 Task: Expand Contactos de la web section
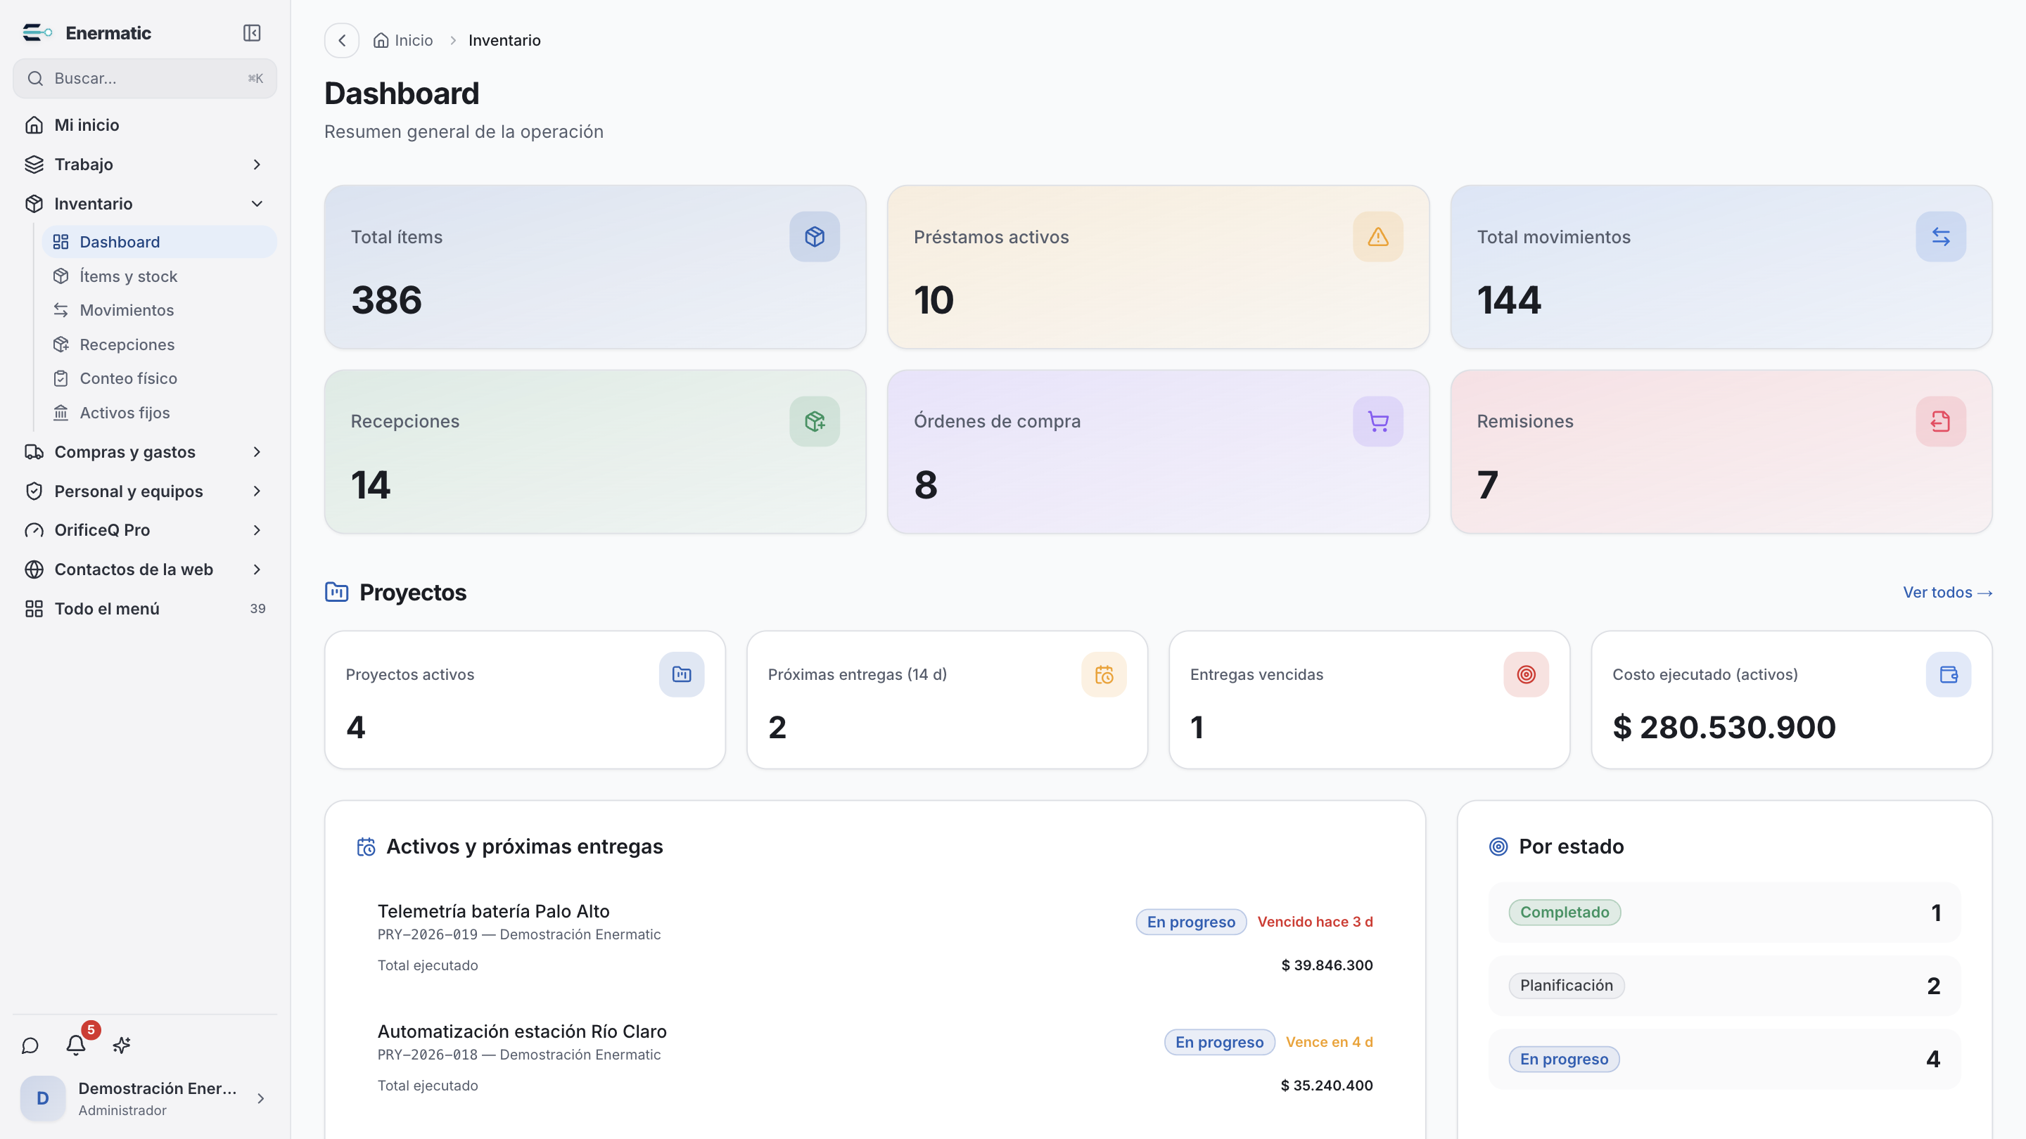pos(145,569)
